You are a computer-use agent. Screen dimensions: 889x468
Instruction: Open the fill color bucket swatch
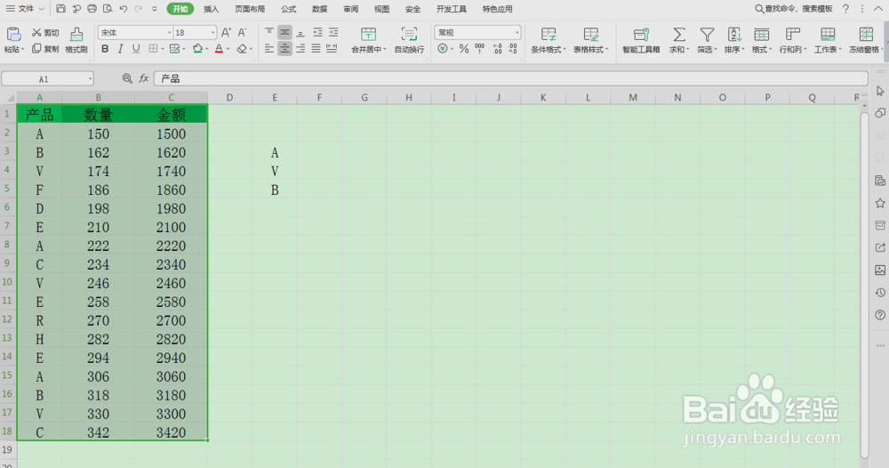click(198, 49)
